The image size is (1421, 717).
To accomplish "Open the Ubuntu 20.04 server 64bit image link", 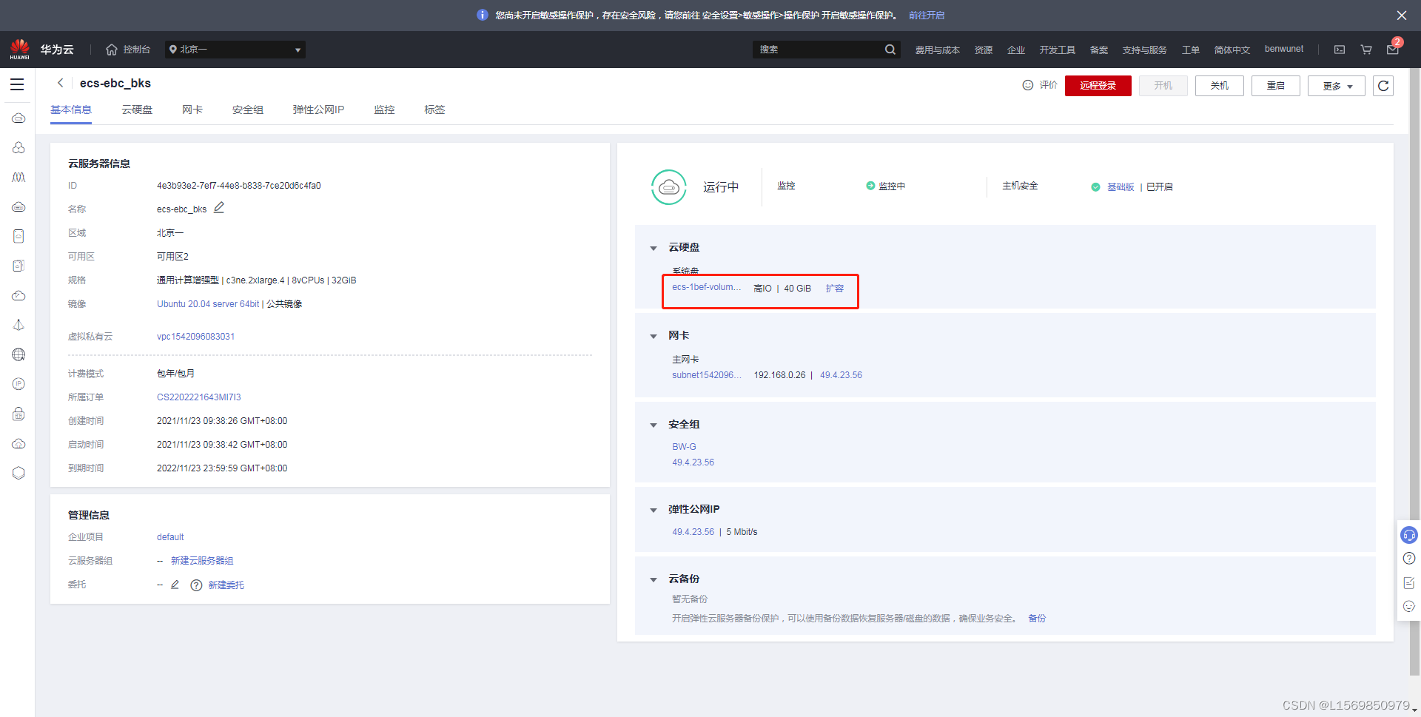I will pyautogui.click(x=208, y=304).
